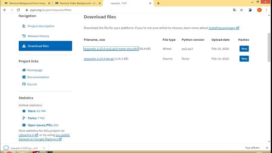Image resolution: width=272 pixels, height=153 pixels.
Task: Open the Chrome three-dot menu
Action: tap(266, 10)
